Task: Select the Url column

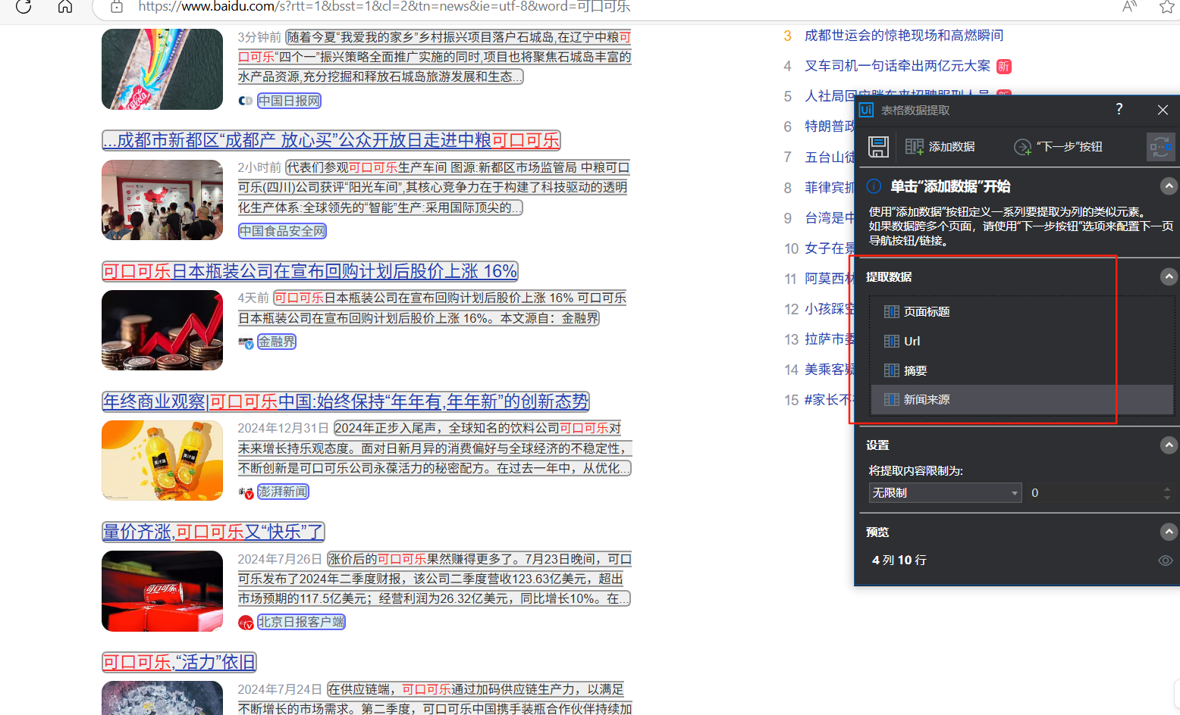Action: [1022, 341]
